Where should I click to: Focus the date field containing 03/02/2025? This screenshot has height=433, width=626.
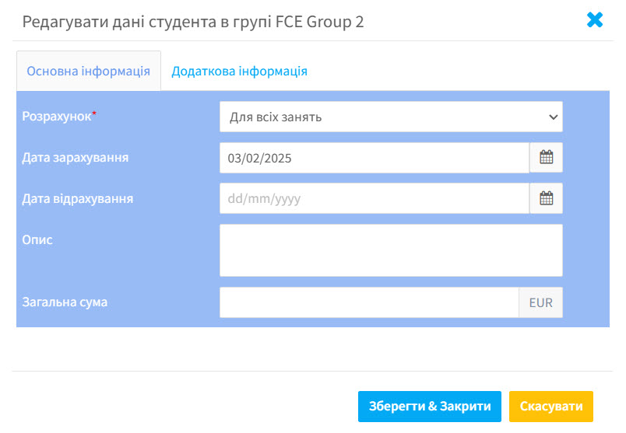pyautogui.click(x=374, y=158)
